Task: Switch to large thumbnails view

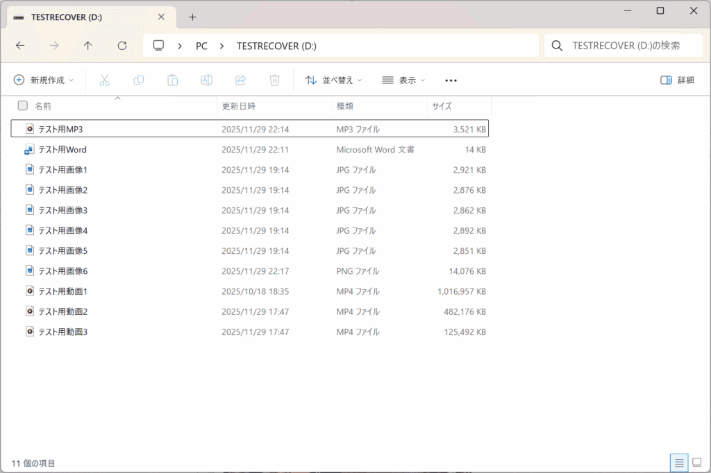Action: pos(697,463)
